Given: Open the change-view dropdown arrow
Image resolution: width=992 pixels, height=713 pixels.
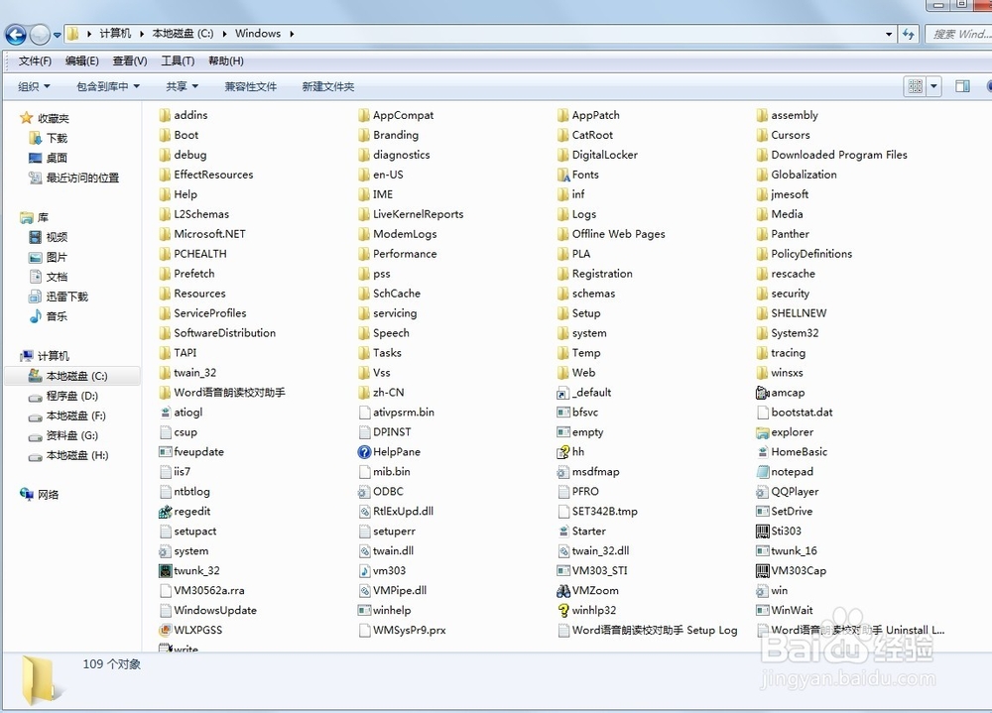Looking at the screenshot, I should tap(932, 86).
